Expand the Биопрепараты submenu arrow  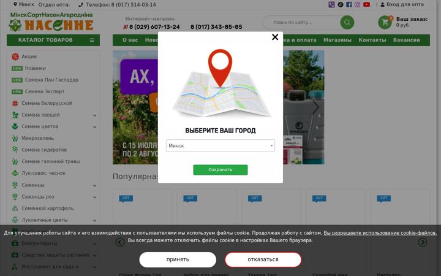pyautogui.click(x=95, y=243)
